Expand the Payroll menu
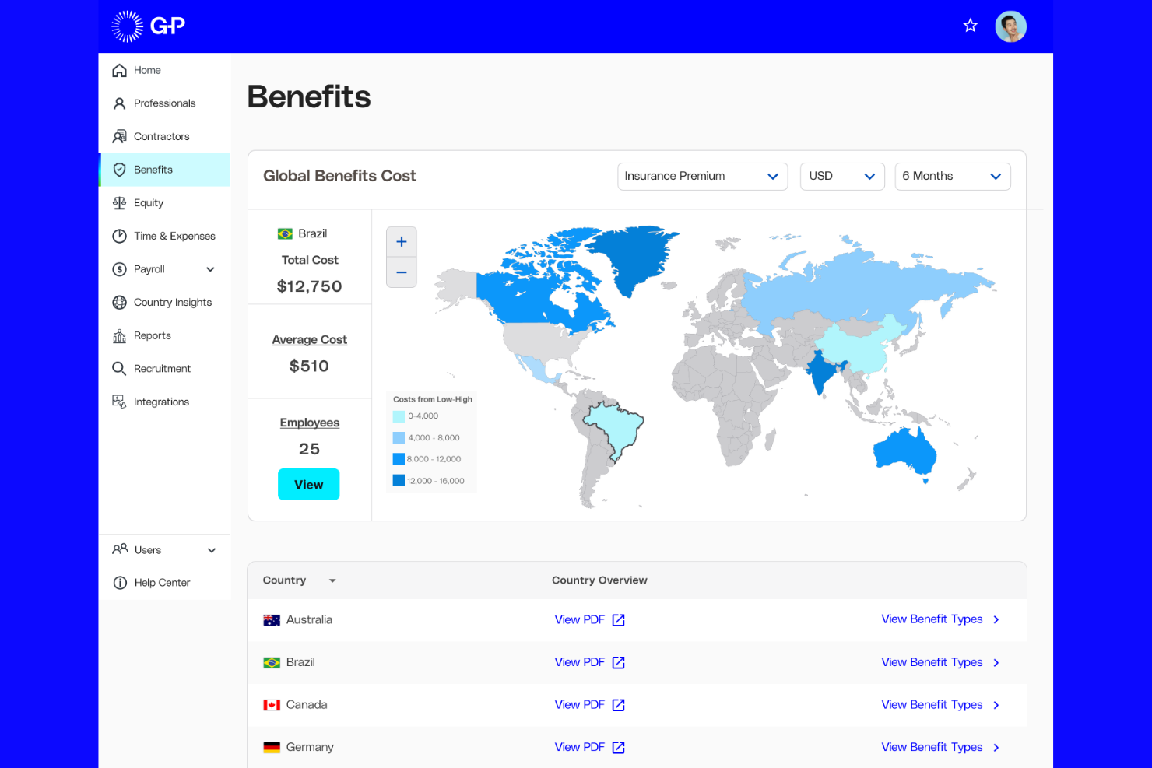 209,269
